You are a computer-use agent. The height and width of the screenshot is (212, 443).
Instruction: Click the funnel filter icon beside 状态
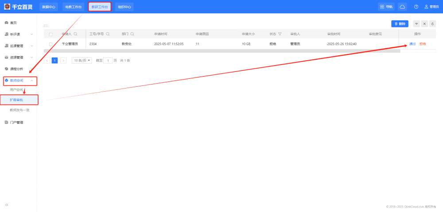(280, 34)
